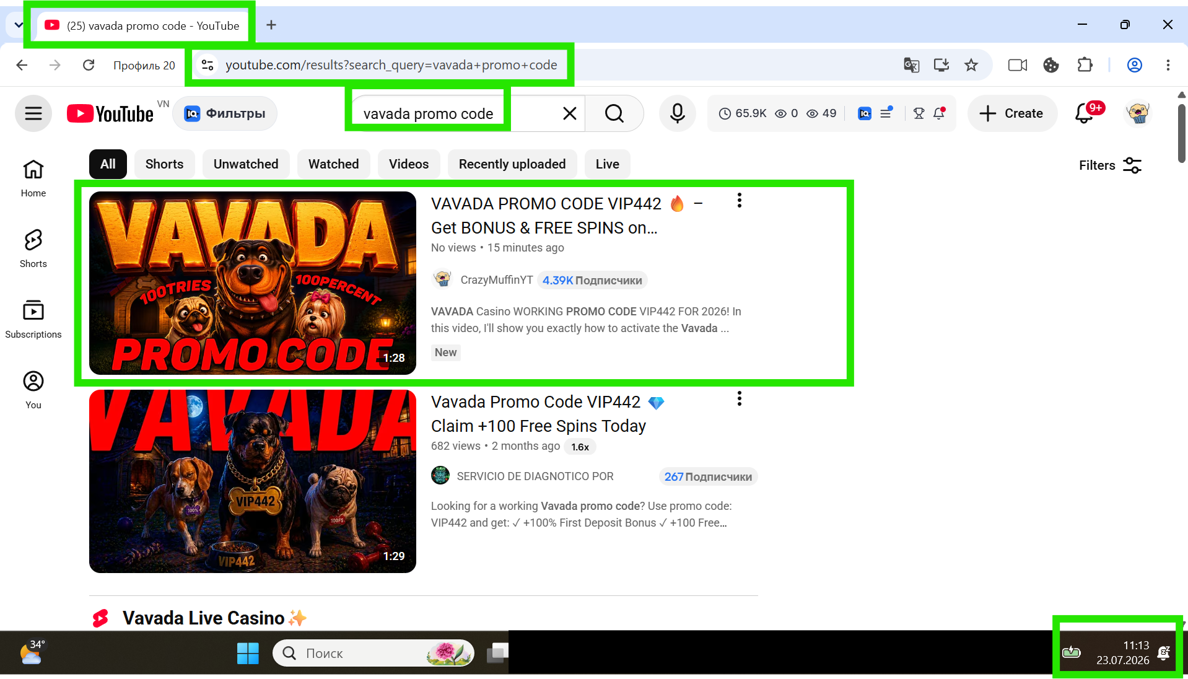Switch to the vavada promo code browser tab
Screen dimensions: 1188x679
[142, 25]
